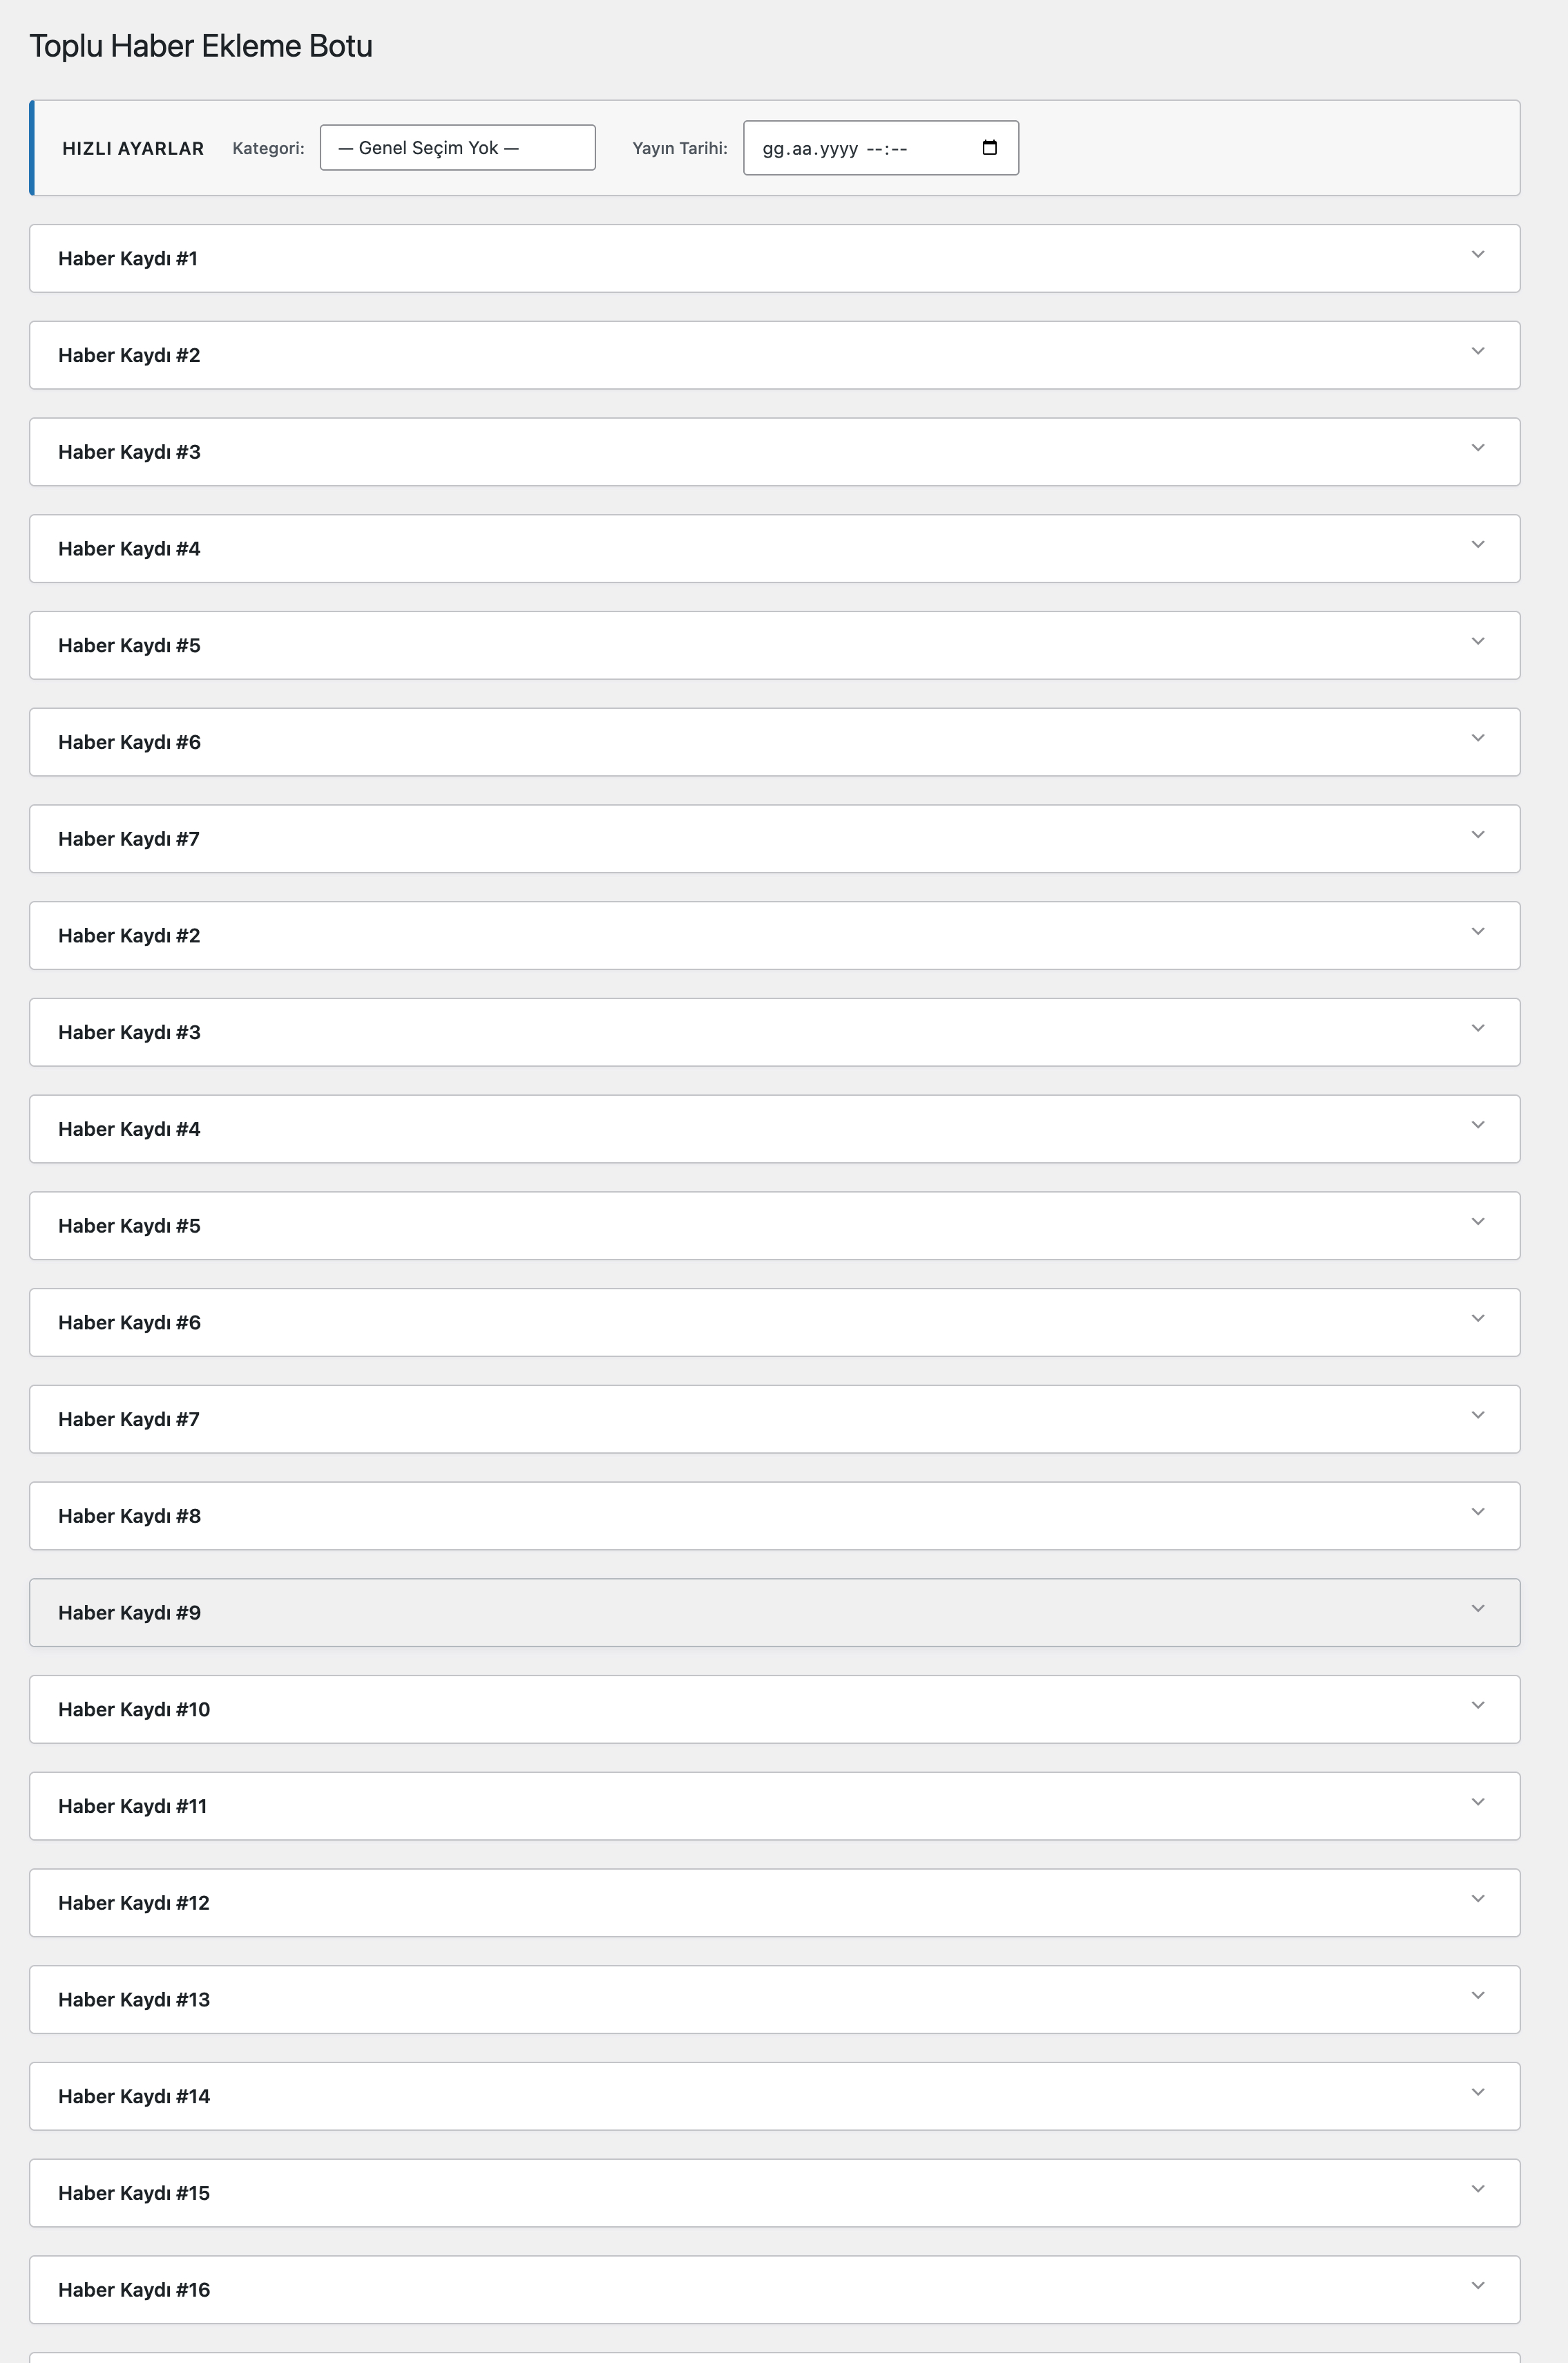1568x2363 pixels.
Task: Click the chevron arrow on Haber Kaydı #11
Action: (1477, 1802)
